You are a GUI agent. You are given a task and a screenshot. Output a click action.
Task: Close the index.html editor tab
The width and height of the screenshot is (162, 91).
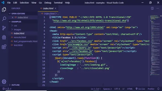click(x=55, y=8)
